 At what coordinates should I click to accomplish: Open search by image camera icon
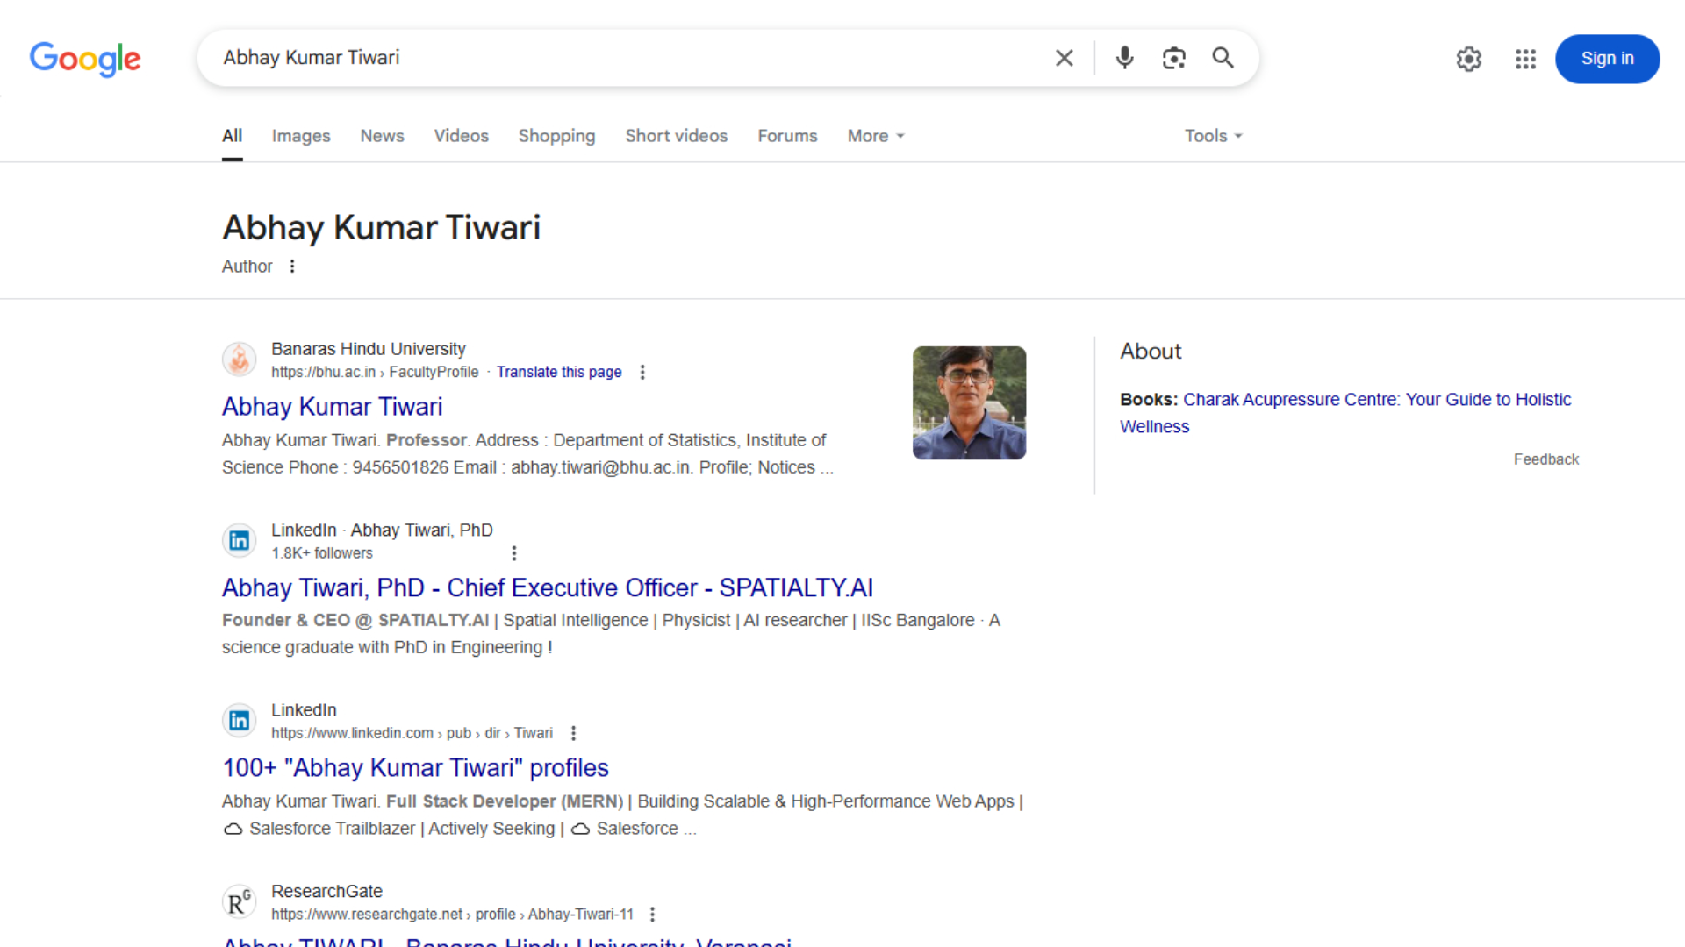1173,58
